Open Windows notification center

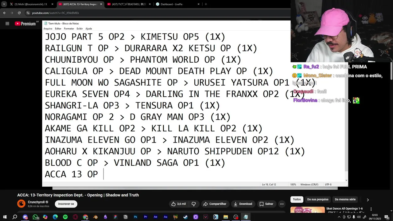[387, 217]
